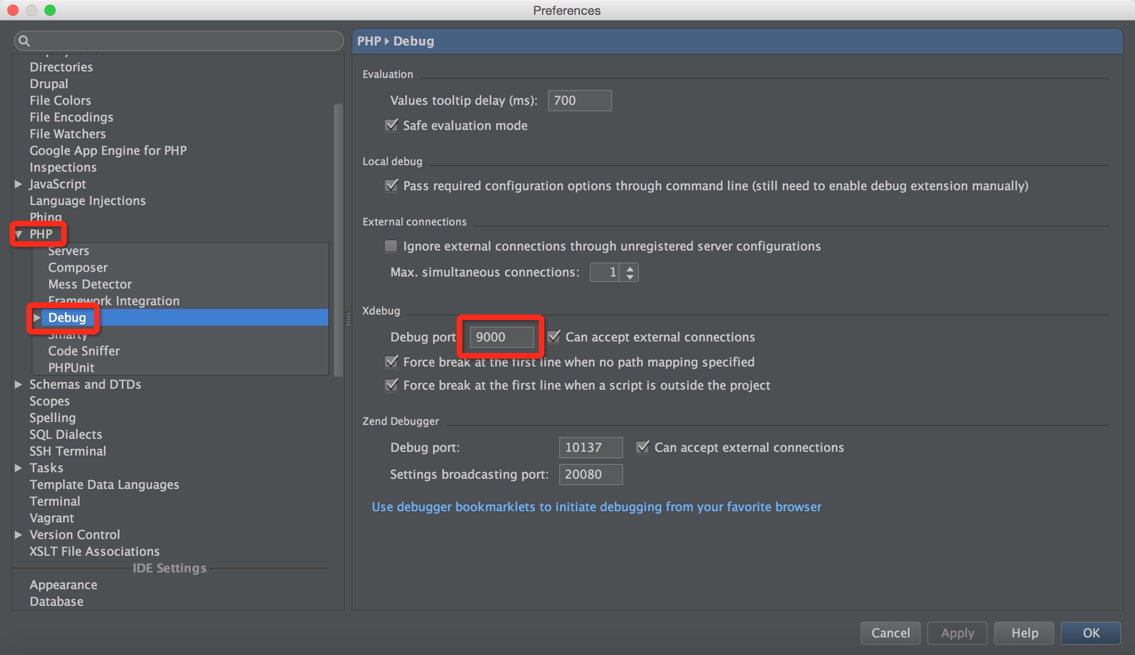The image size is (1135, 655).
Task: Confirm settings with OK button
Action: [1090, 633]
